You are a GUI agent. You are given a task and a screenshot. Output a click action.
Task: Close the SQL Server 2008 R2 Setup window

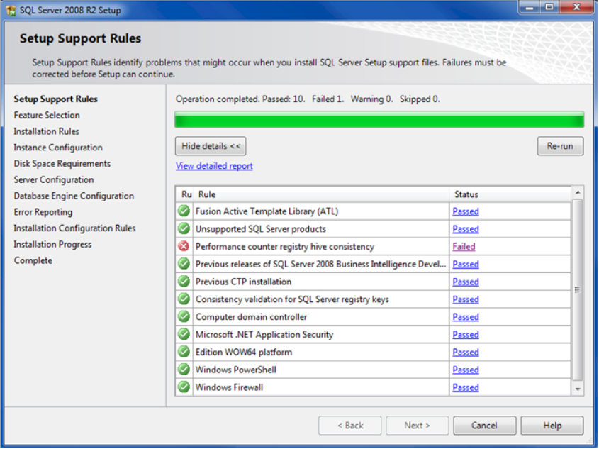tap(577, 7)
